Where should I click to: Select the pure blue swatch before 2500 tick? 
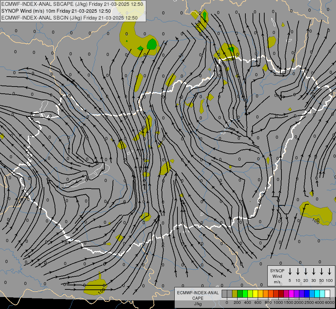tap(307, 294)
